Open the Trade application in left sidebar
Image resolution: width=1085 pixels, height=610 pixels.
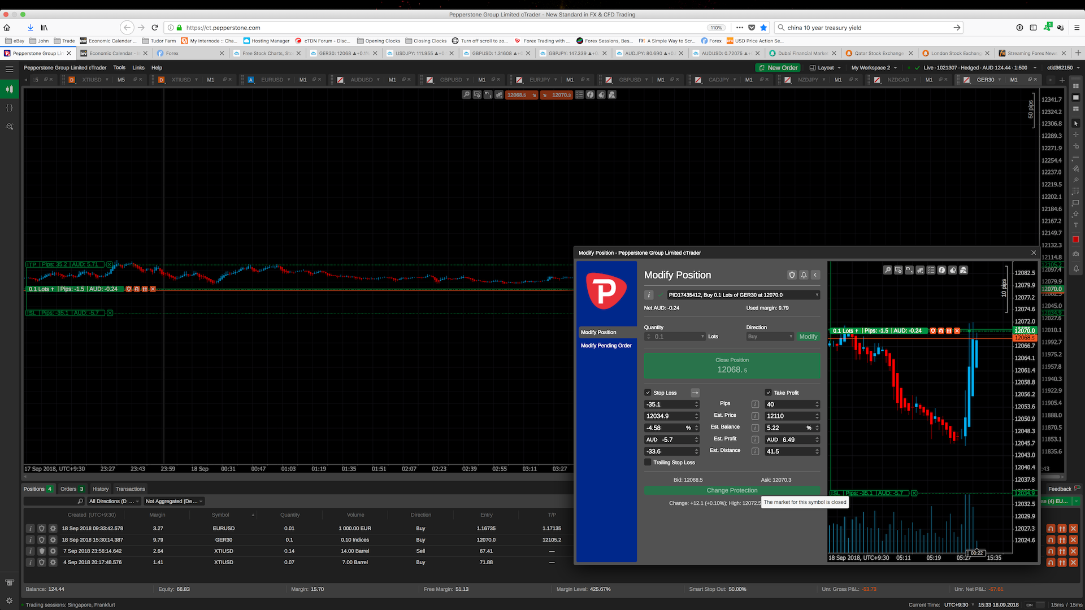[x=9, y=89]
